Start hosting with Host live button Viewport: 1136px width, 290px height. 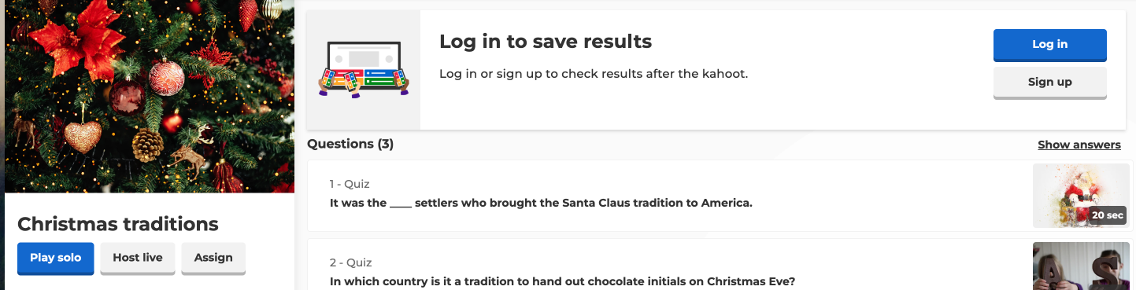click(x=138, y=258)
